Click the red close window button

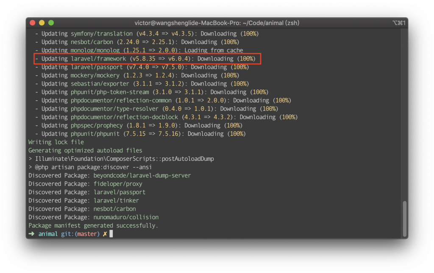[x=32, y=23]
